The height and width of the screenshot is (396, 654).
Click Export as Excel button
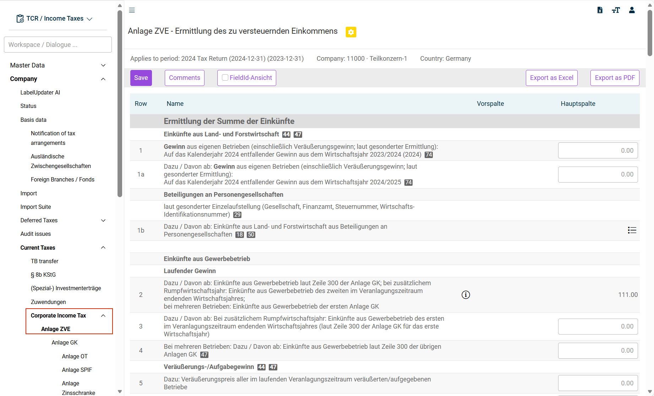(x=552, y=78)
